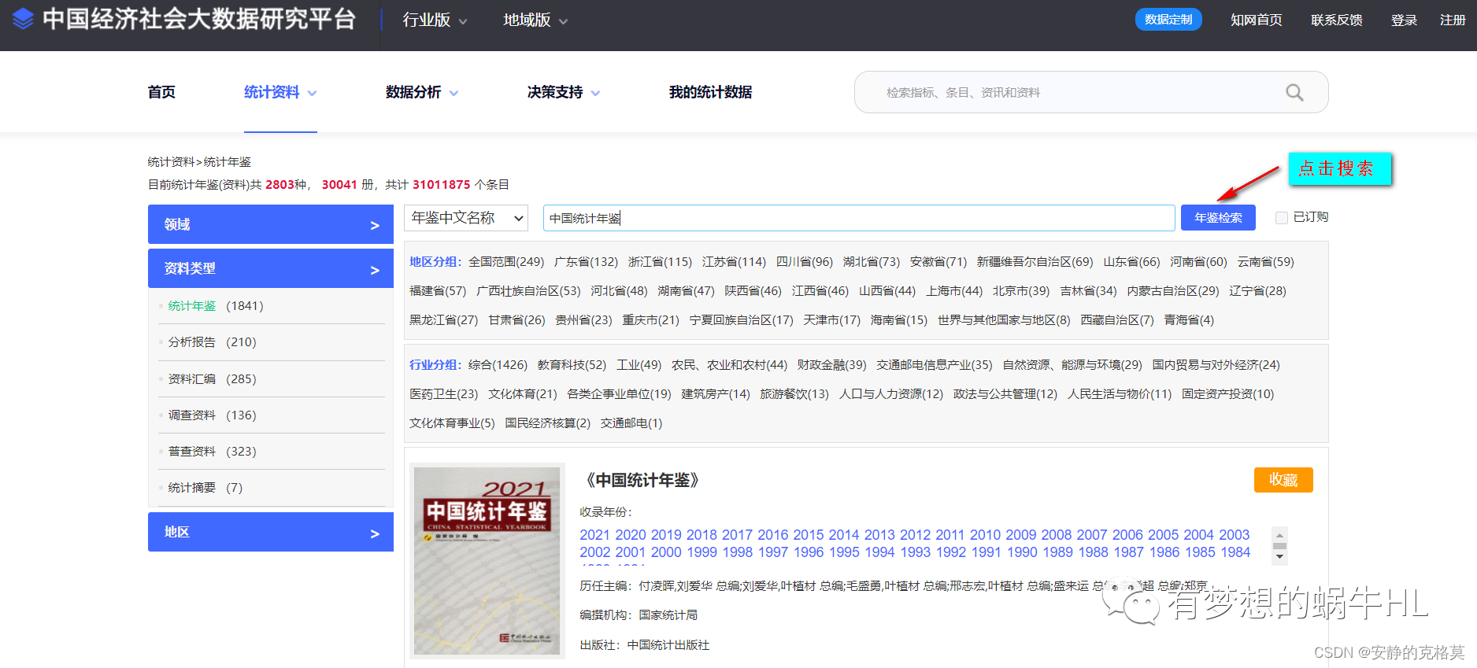Image resolution: width=1477 pixels, height=668 pixels.
Task: Select 分析报告 (210) category
Action: click(x=212, y=342)
